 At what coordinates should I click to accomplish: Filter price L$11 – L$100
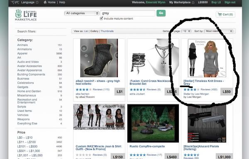[x=27, y=142]
